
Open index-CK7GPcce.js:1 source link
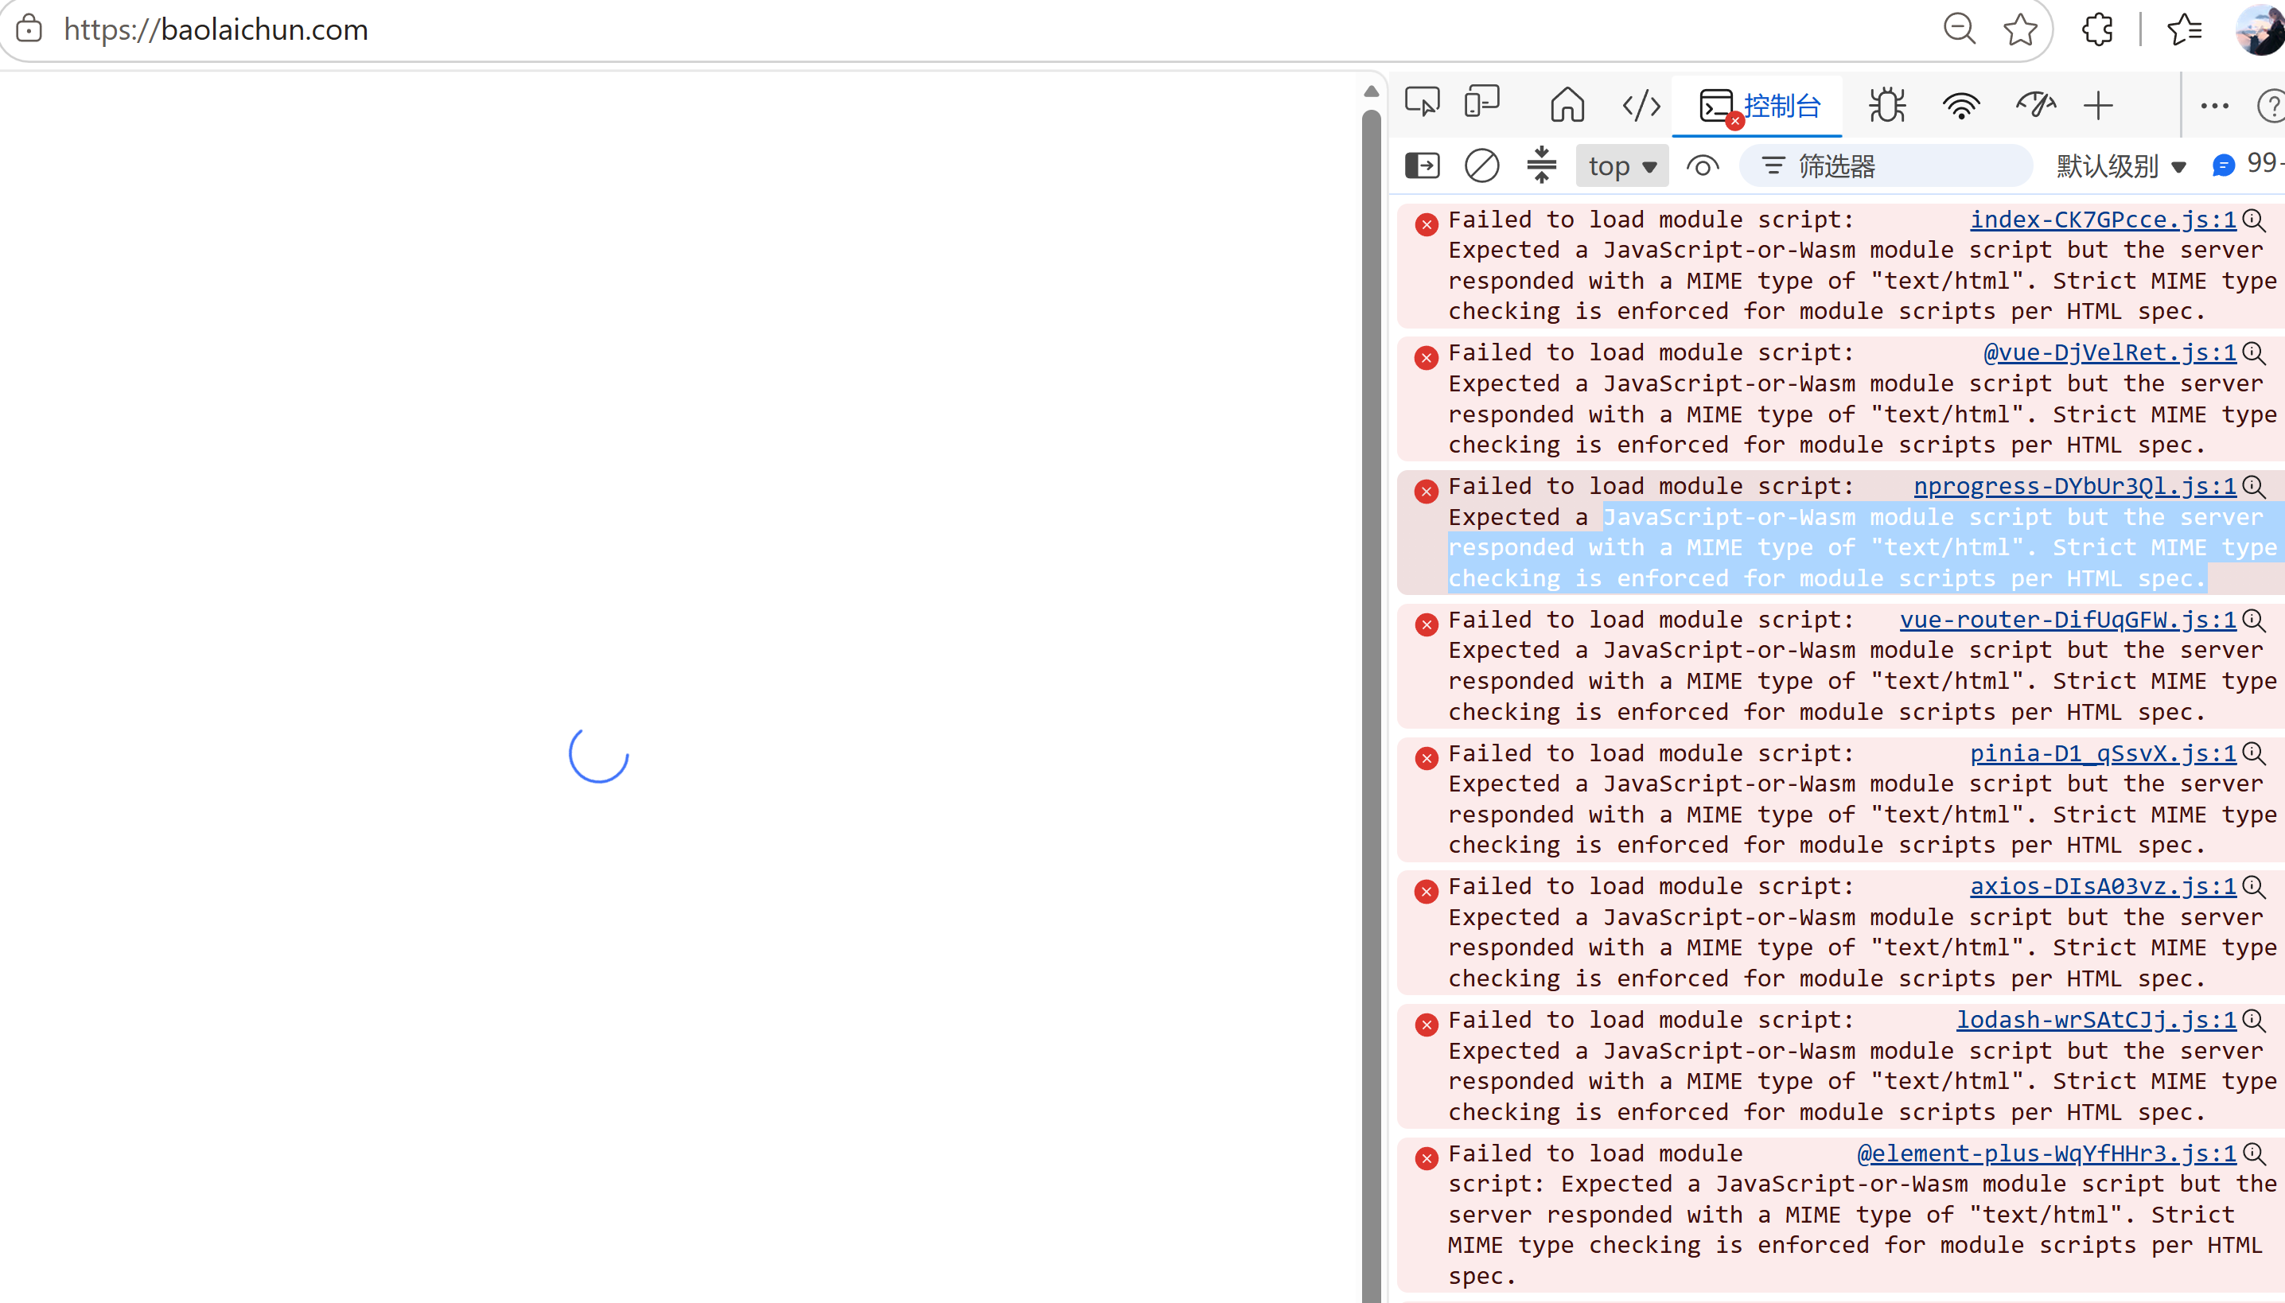(x=2103, y=220)
